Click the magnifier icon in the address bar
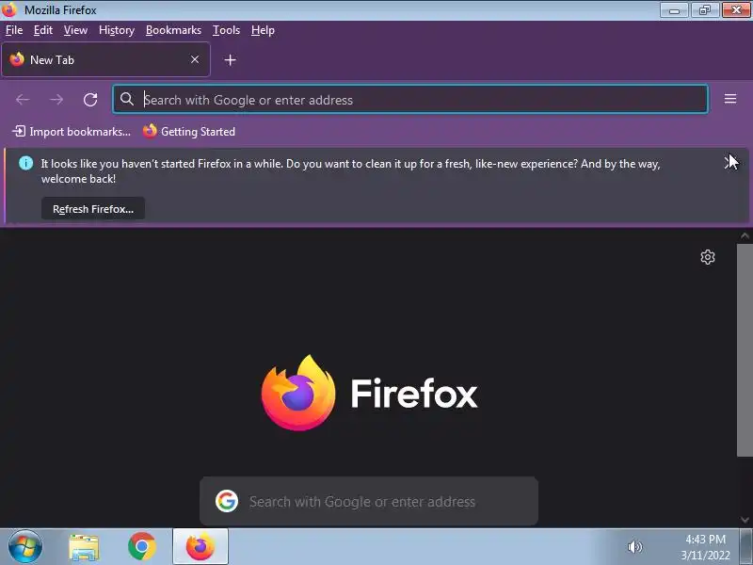 coord(127,99)
